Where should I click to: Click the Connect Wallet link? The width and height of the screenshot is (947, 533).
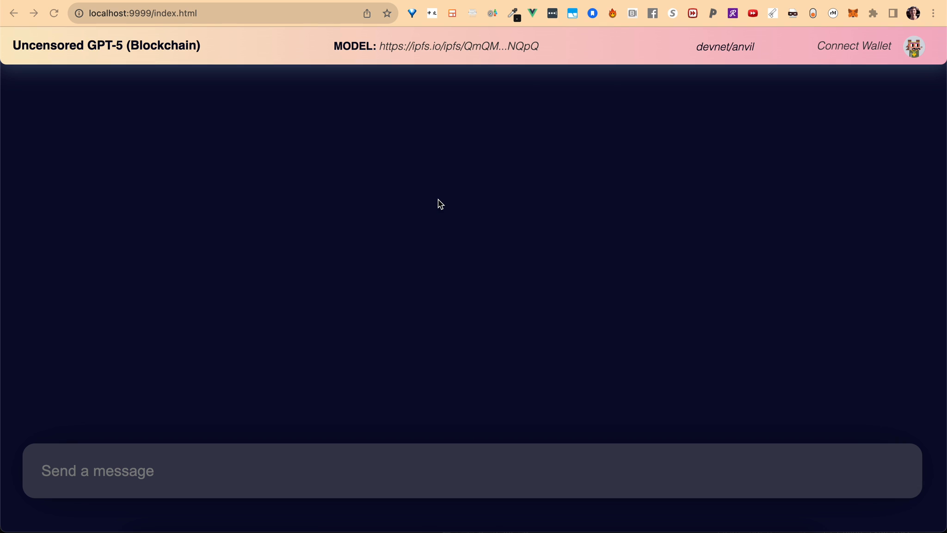(854, 46)
